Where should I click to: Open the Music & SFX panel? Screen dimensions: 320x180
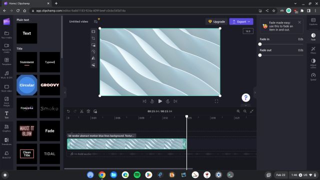(x=6, y=74)
